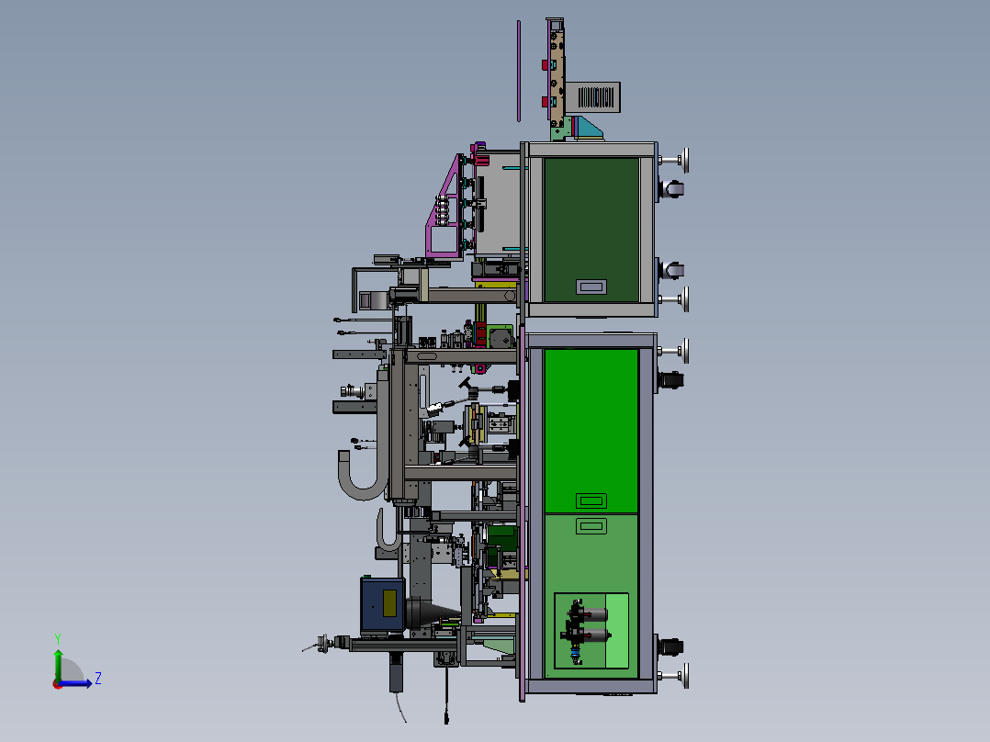The image size is (990, 742).
Task: Select the black caster wheel beside the pneumatic unit
Action: [669, 647]
